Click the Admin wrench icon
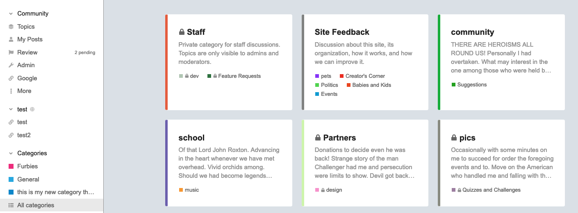This screenshot has width=578, height=213. click(11, 65)
